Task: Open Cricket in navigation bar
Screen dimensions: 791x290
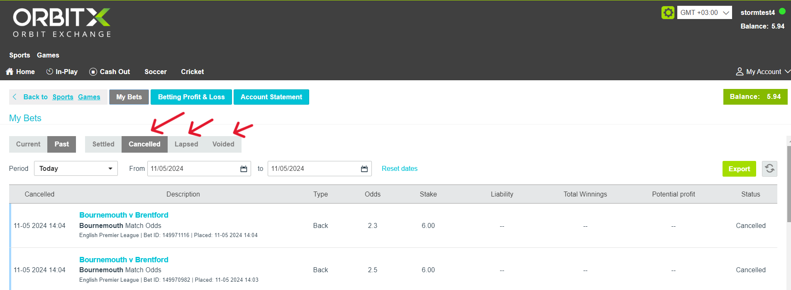Action: point(193,72)
